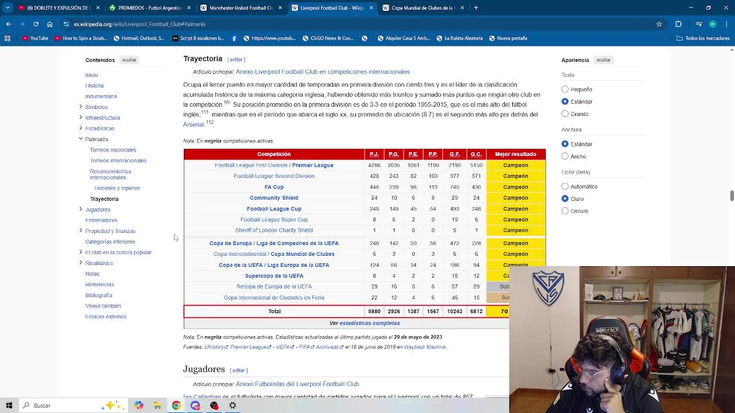This screenshot has height=413, width=735.
Task: Go back with the browser back arrow
Action: 8,24
